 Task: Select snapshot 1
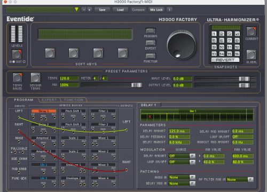coord(214,34)
